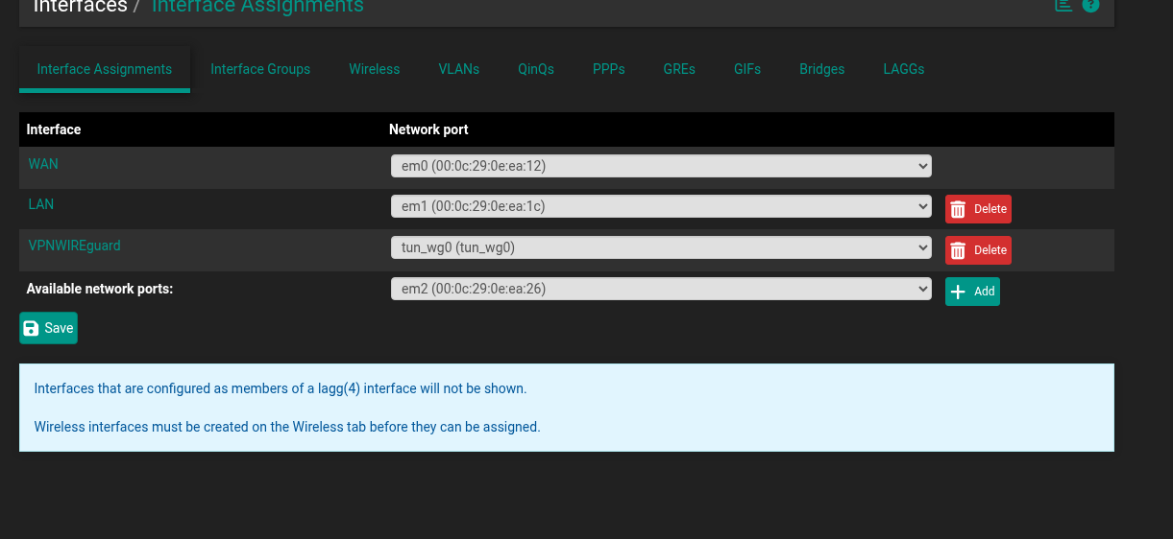Click the Interfaces breadcrumb
The height and width of the screenshot is (539, 1173).
(x=81, y=7)
